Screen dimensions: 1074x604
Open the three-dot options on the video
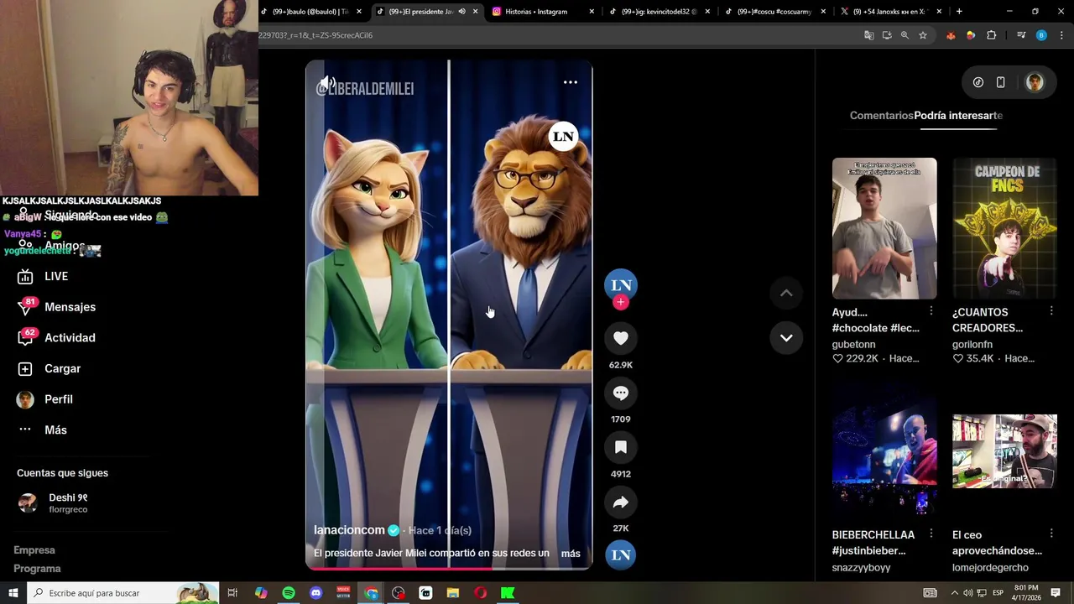point(571,82)
